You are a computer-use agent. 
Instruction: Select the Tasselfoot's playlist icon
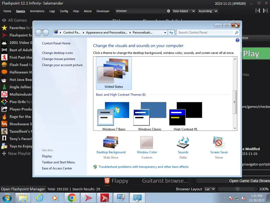(4, 131)
